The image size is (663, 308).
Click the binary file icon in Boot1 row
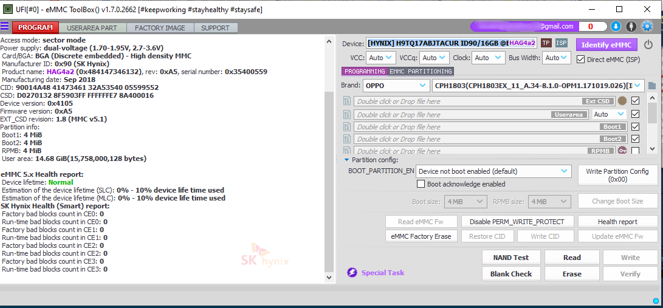coord(347,127)
